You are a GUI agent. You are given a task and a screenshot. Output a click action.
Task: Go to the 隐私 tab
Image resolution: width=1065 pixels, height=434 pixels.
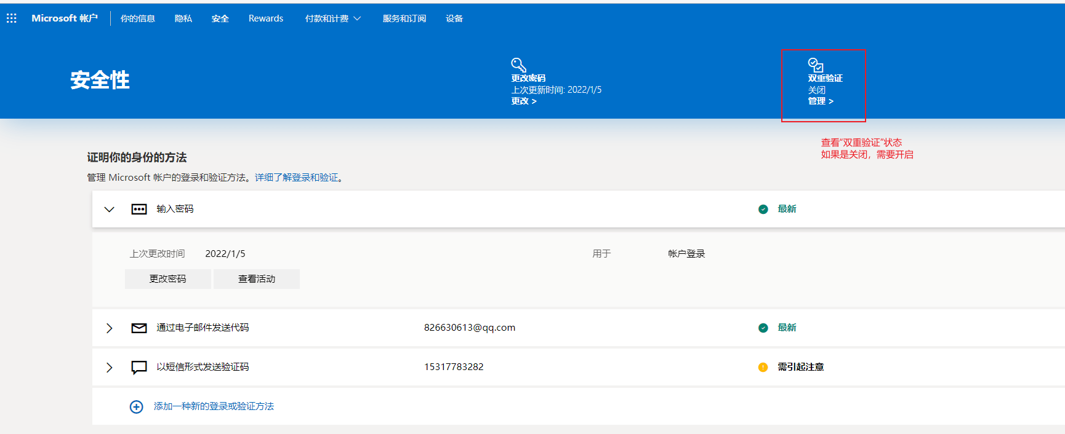pos(183,18)
